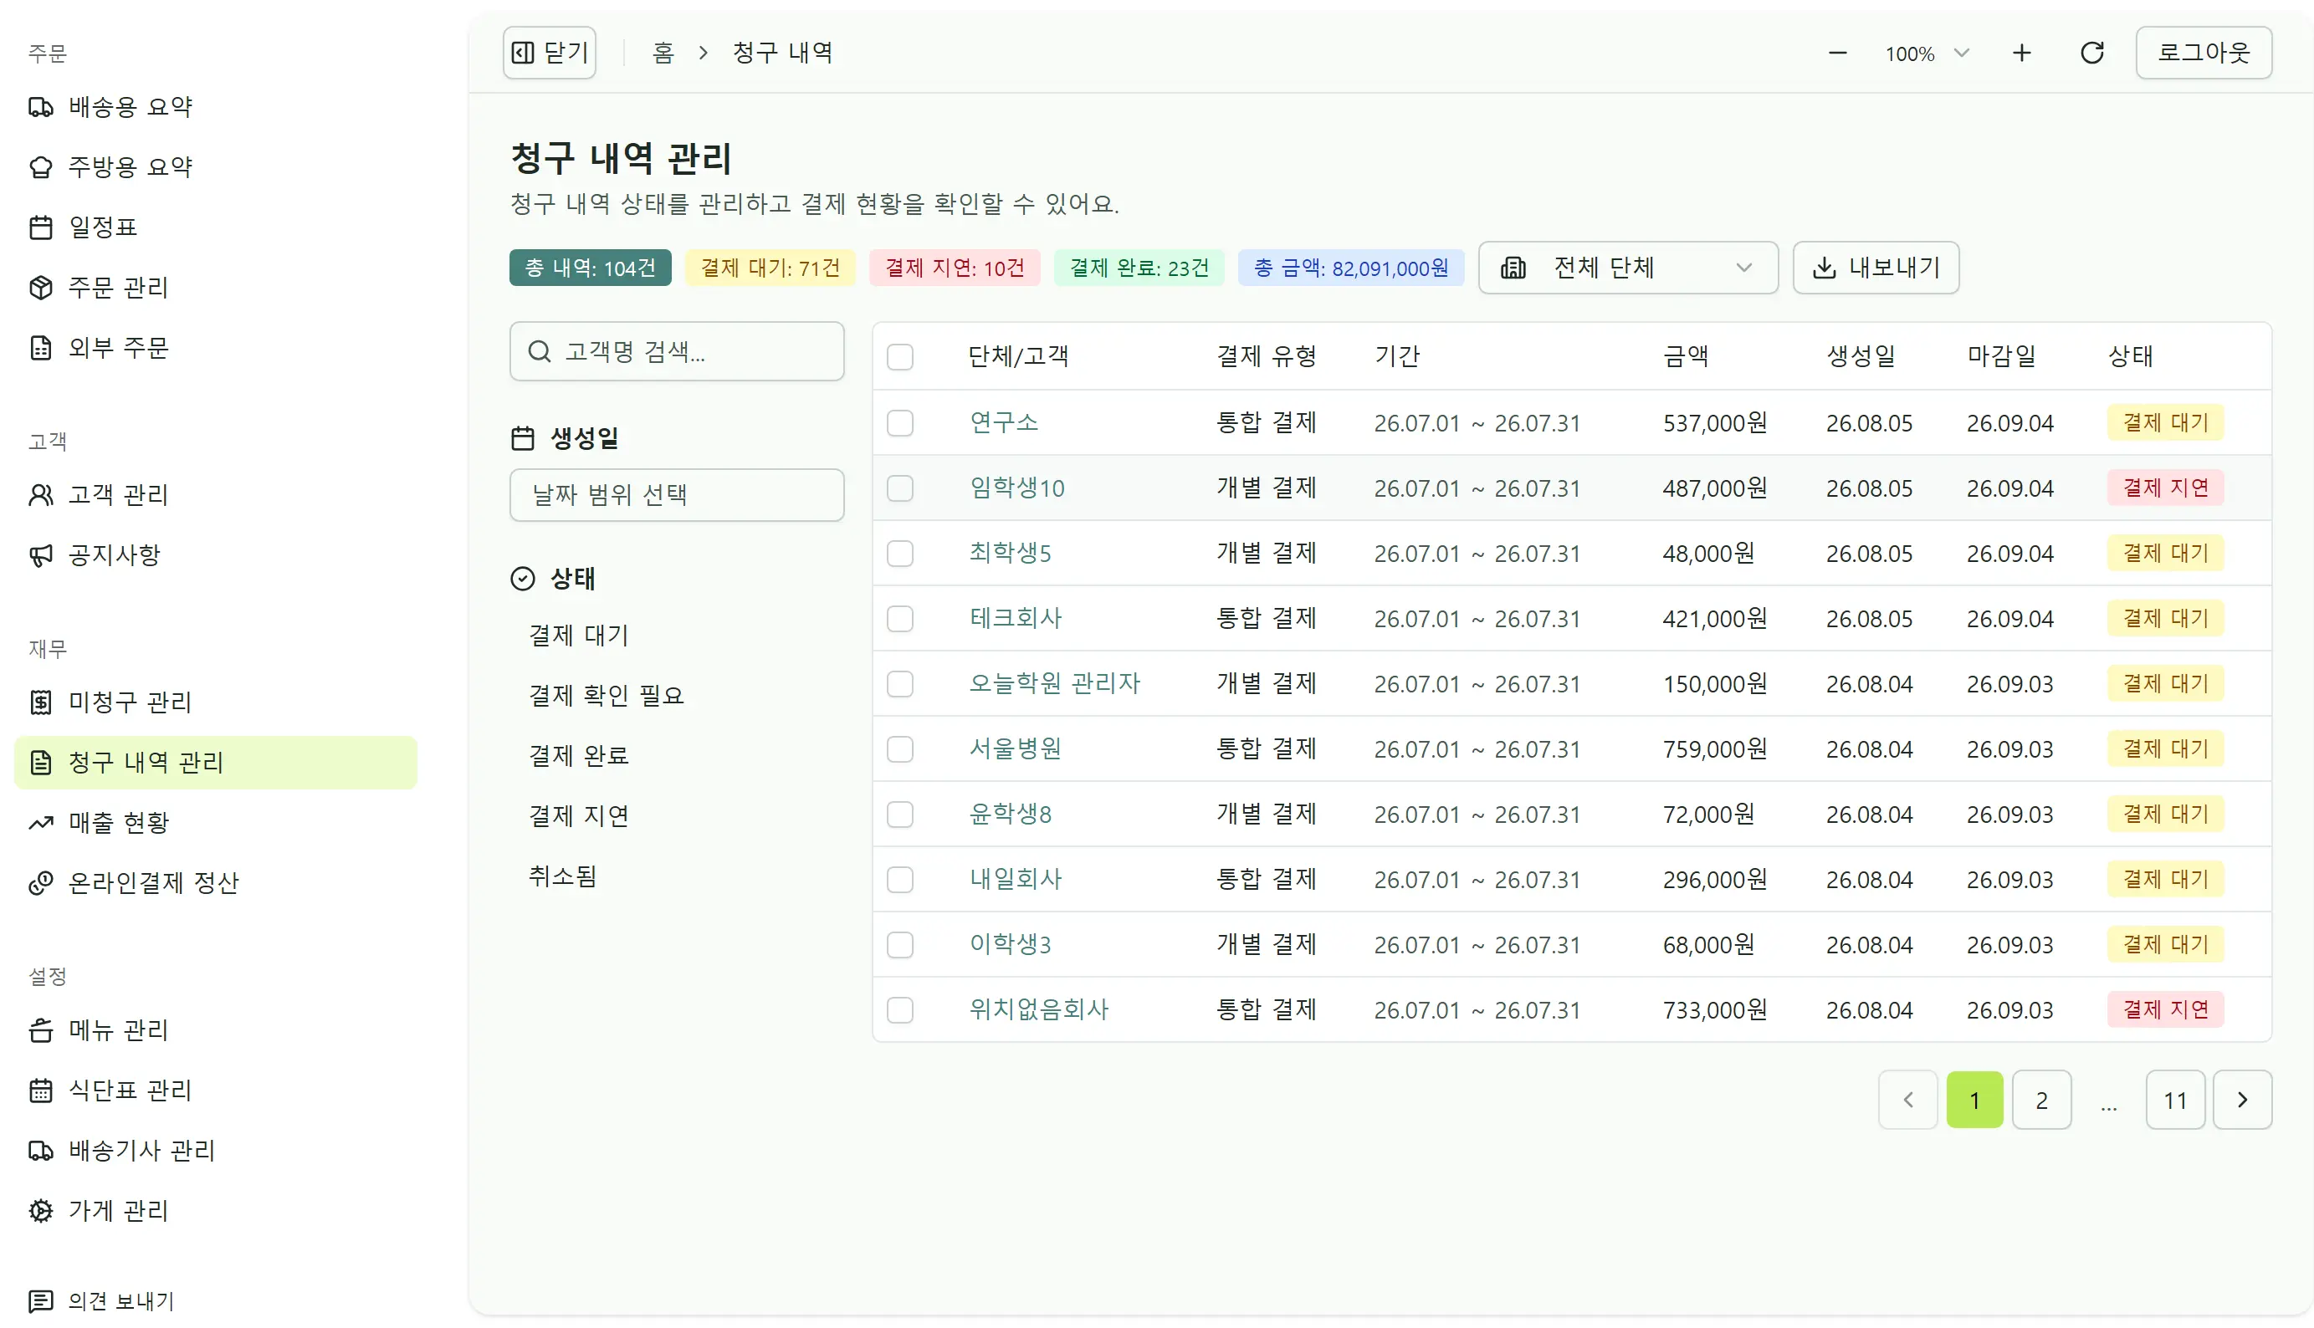The height and width of the screenshot is (1328, 2314).
Task: Check the 테크회사 row checkbox
Action: click(x=899, y=618)
